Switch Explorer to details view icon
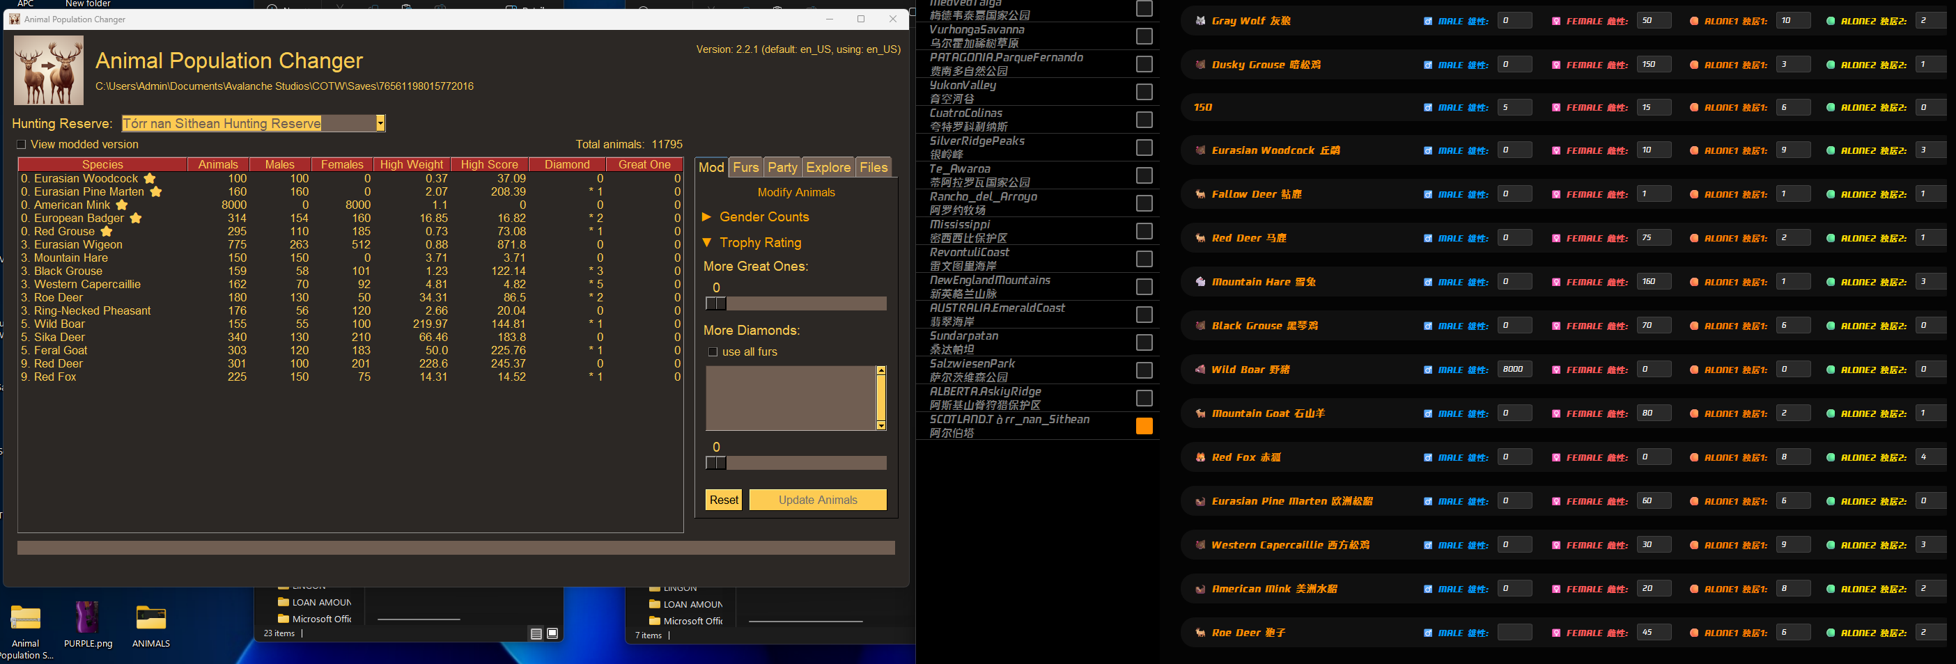The height and width of the screenshot is (664, 1956). (x=536, y=633)
